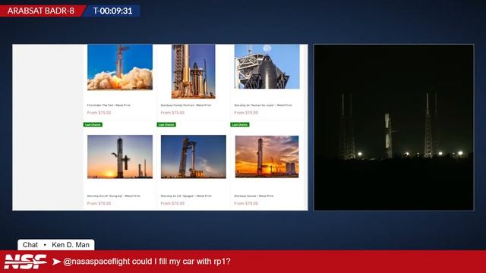Image resolution: width=486 pixels, height=273 pixels.
Task: Click the price under Starship 24 Lift Going Up
Action: (x=99, y=203)
